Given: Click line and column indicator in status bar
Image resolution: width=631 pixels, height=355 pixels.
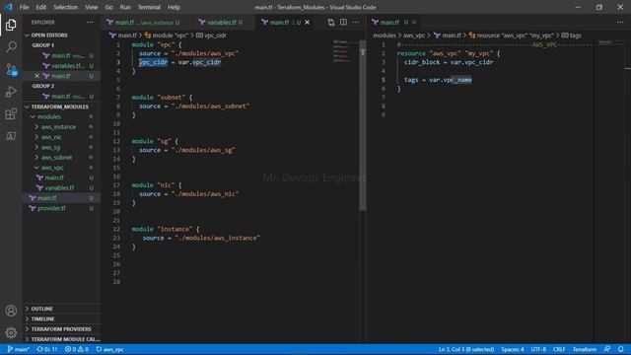Looking at the screenshot, I should click(x=466, y=349).
